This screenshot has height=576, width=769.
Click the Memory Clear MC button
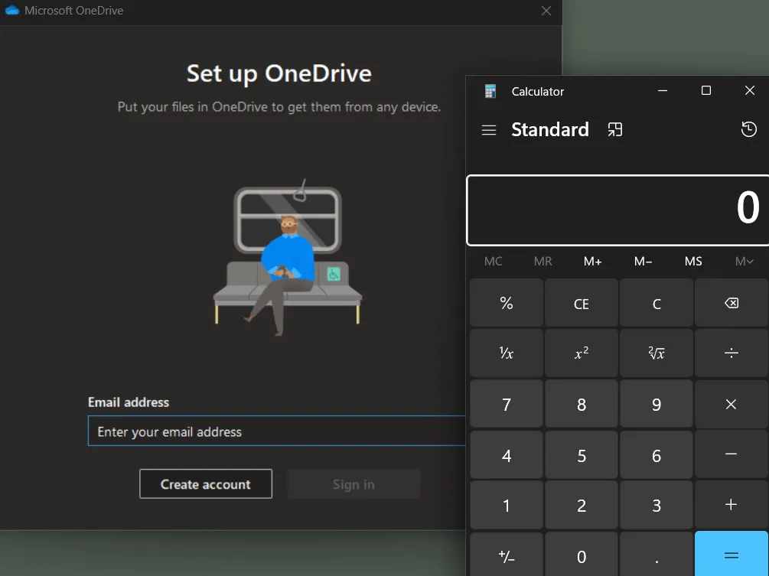tap(493, 262)
